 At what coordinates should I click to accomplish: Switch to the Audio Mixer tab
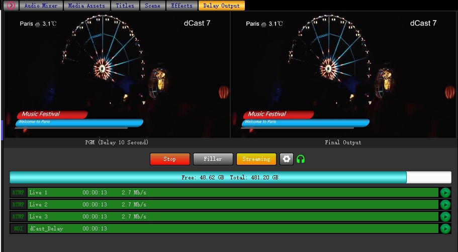click(x=41, y=6)
